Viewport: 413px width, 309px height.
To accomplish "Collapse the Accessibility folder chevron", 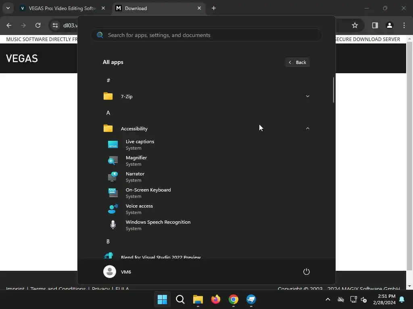I will (x=307, y=128).
